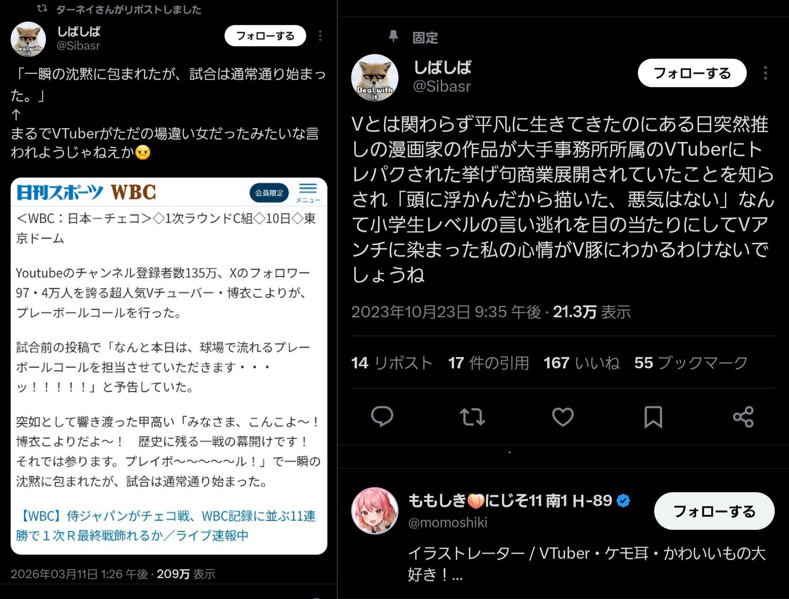Open the three-dot menu on the pinned tweet

tap(765, 73)
